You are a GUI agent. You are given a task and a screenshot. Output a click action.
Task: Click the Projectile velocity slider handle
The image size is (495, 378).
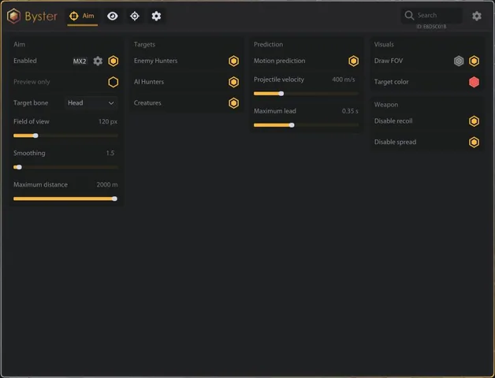[281, 94]
